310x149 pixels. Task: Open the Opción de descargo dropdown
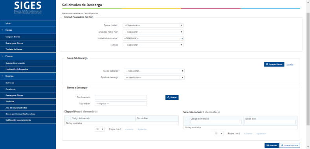pyautogui.click(x=154, y=77)
